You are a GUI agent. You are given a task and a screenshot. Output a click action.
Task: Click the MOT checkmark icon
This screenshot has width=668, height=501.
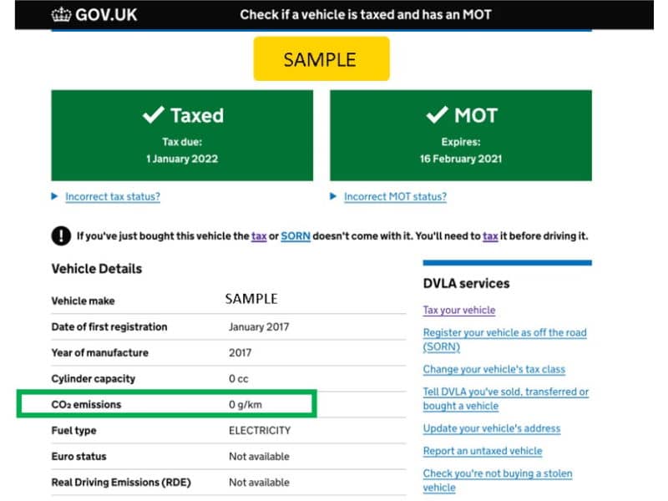coord(437,114)
